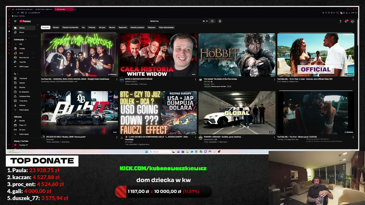
Task: Select the Hip-hop filter chip
Action: 112,28
